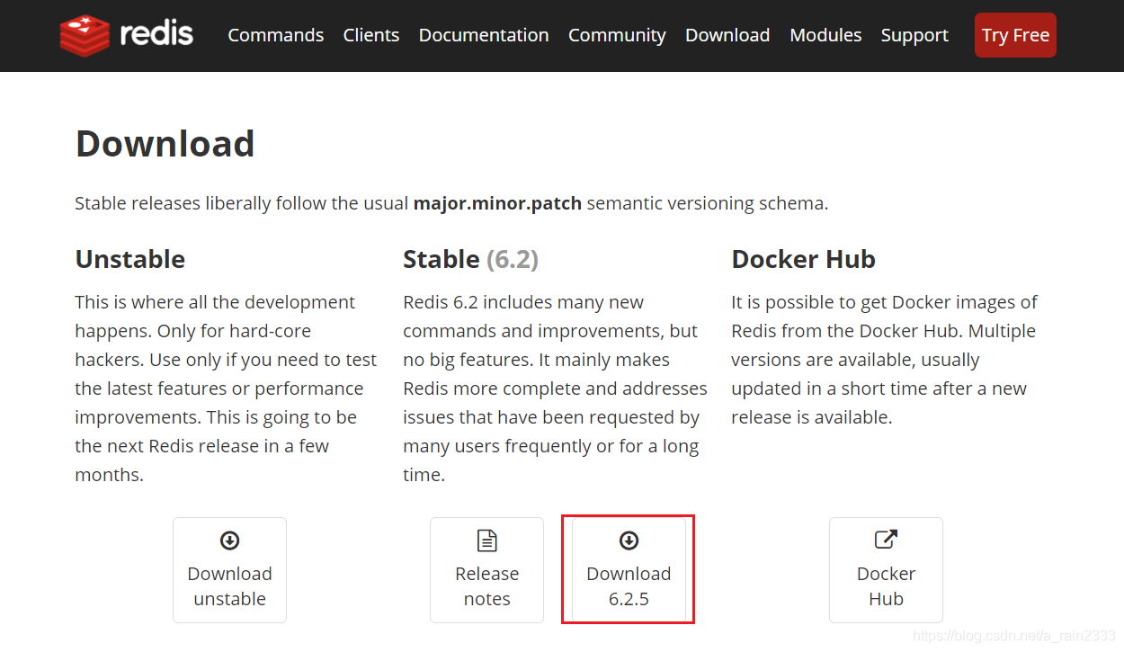Select Download in the navigation bar
Viewport: 1124px width, 652px height.
click(727, 35)
